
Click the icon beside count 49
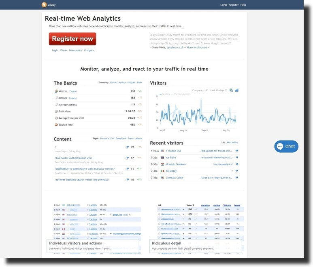127,147
